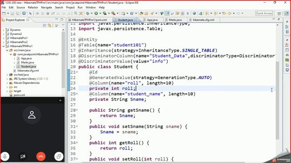
Task: Click the Open Type folder icon
Action: pos(141,13)
